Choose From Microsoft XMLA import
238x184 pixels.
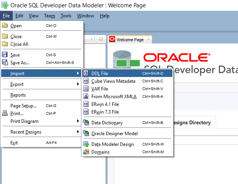tap(127, 97)
